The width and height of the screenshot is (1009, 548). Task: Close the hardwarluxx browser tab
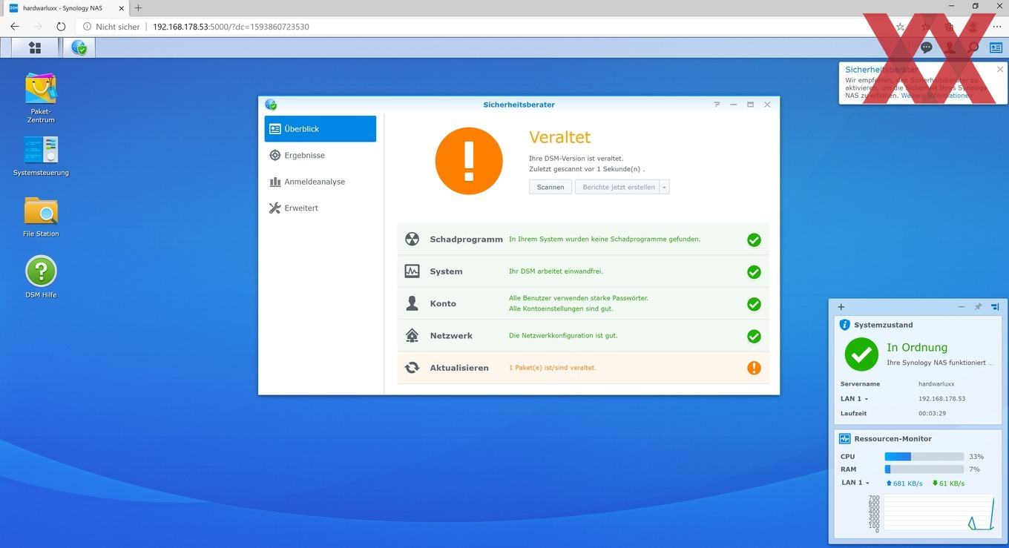tap(122, 8)
